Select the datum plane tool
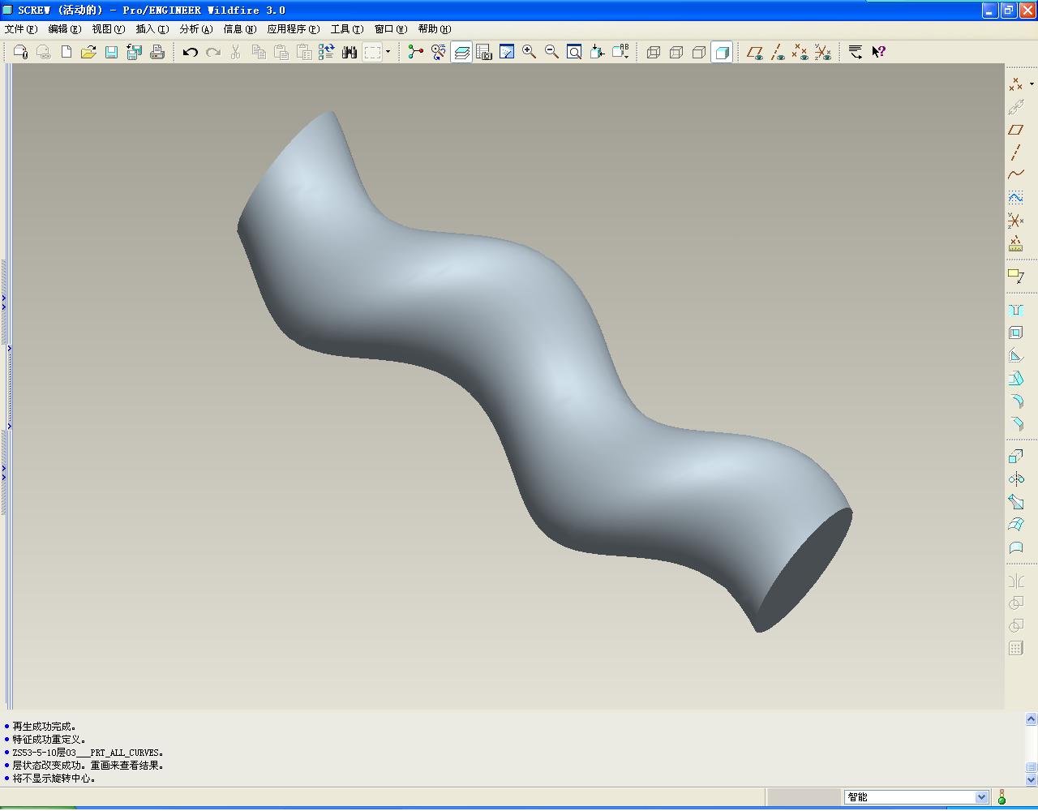 (1015, 130)
